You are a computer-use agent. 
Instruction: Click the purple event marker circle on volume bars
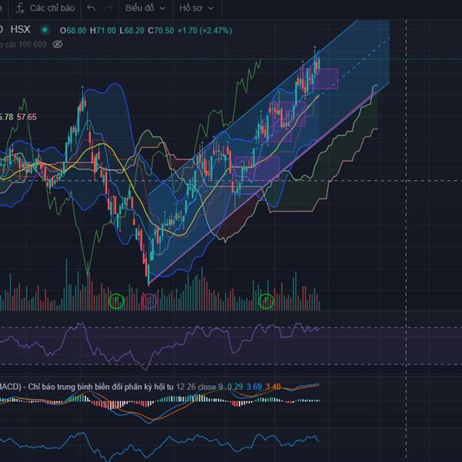coord(149,301)
